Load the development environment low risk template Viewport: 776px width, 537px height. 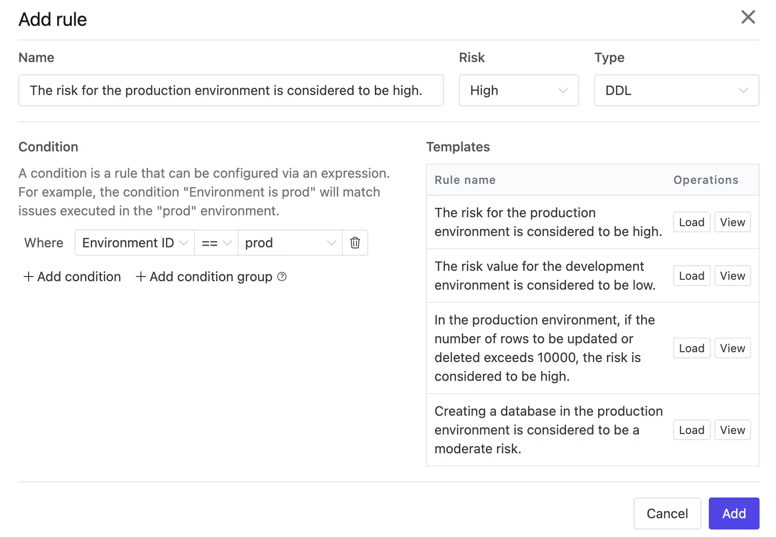tap(691, 276)
